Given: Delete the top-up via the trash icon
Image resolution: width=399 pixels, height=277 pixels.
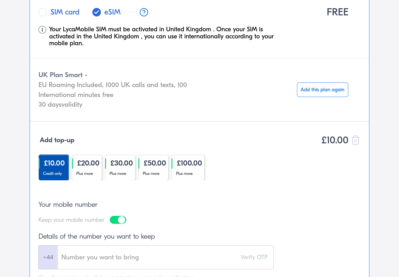Looking at the screenshot, I should tap(355, 140).
